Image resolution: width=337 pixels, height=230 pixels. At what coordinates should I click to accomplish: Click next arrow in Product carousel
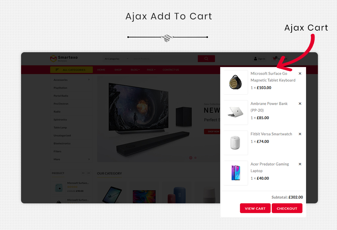[89, 173]
